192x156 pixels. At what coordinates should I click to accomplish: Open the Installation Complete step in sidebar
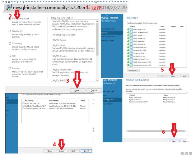(x=108, y=41)
